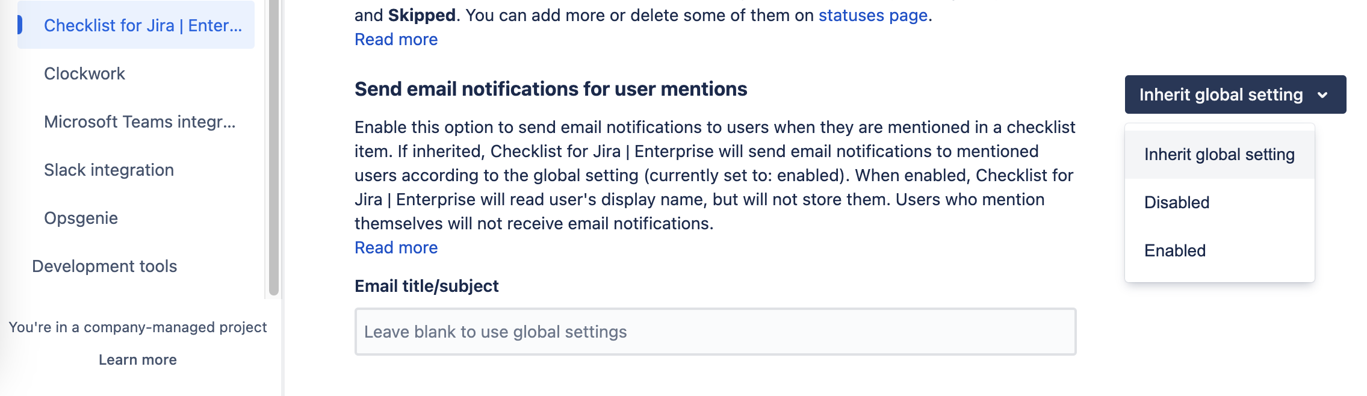Image resolution: width=1367 pixels, height=396 pixels.
Task: Click the chevron arrow on the dropdown button
Action: (1322, 95)
